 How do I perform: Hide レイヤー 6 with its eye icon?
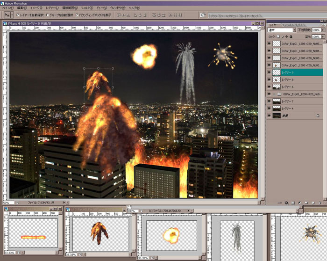269,87
